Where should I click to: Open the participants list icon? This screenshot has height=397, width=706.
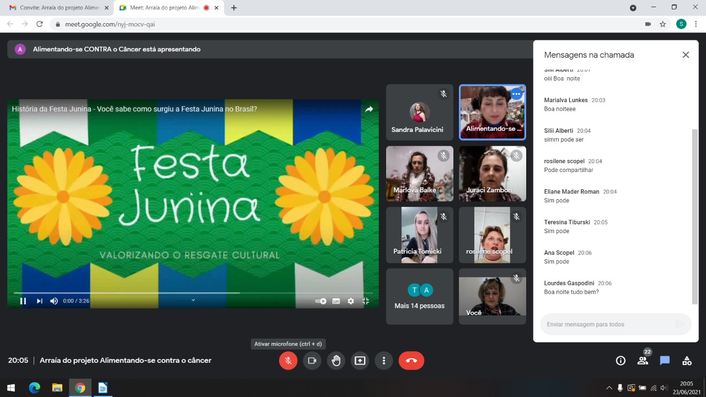(643, 361)
